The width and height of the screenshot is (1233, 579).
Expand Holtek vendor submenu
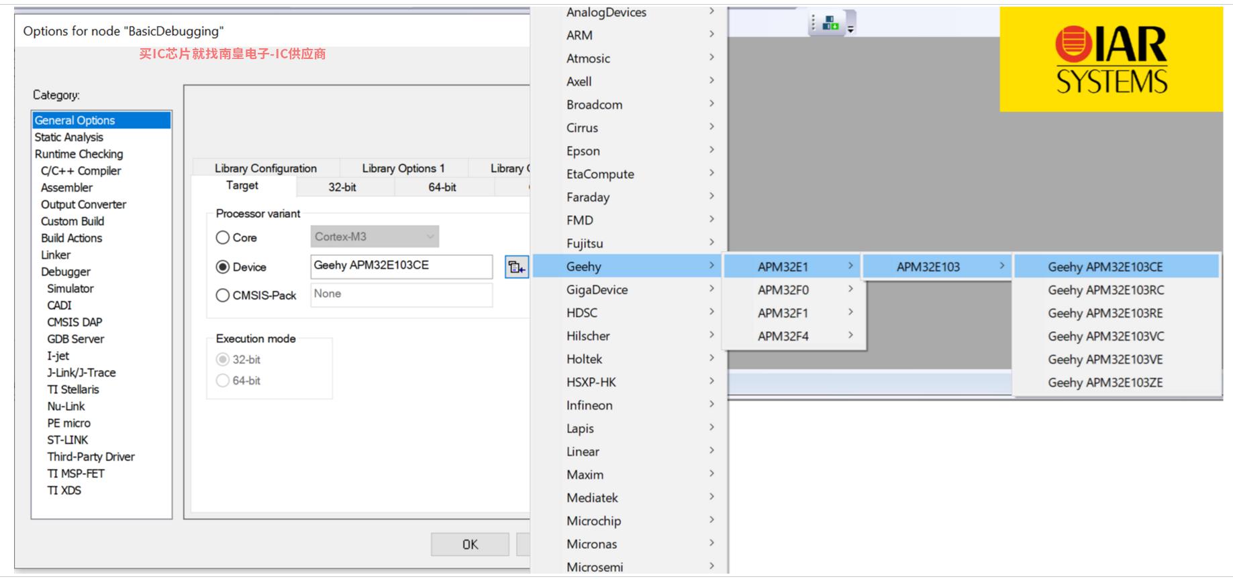click(628, 359)
